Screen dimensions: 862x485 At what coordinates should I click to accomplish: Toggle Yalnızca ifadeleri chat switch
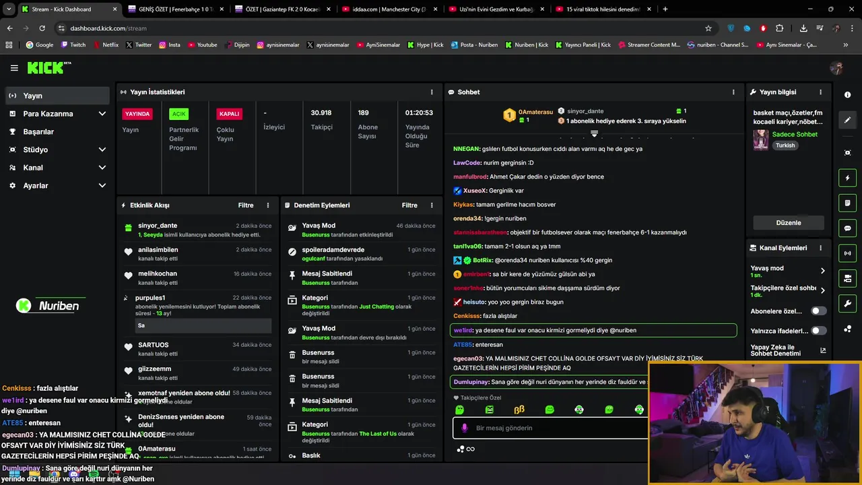coord(818,331)
